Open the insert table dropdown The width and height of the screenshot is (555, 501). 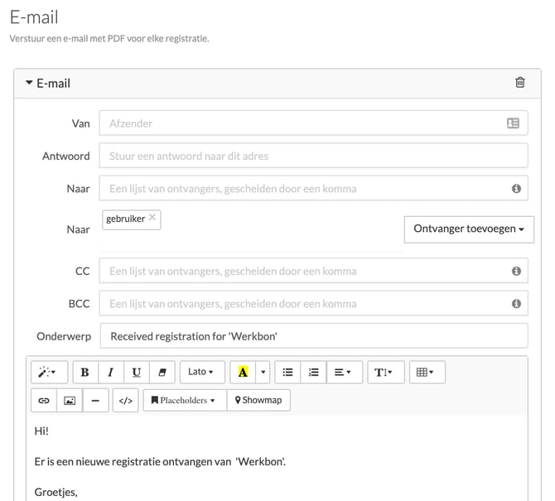(427, 372)
